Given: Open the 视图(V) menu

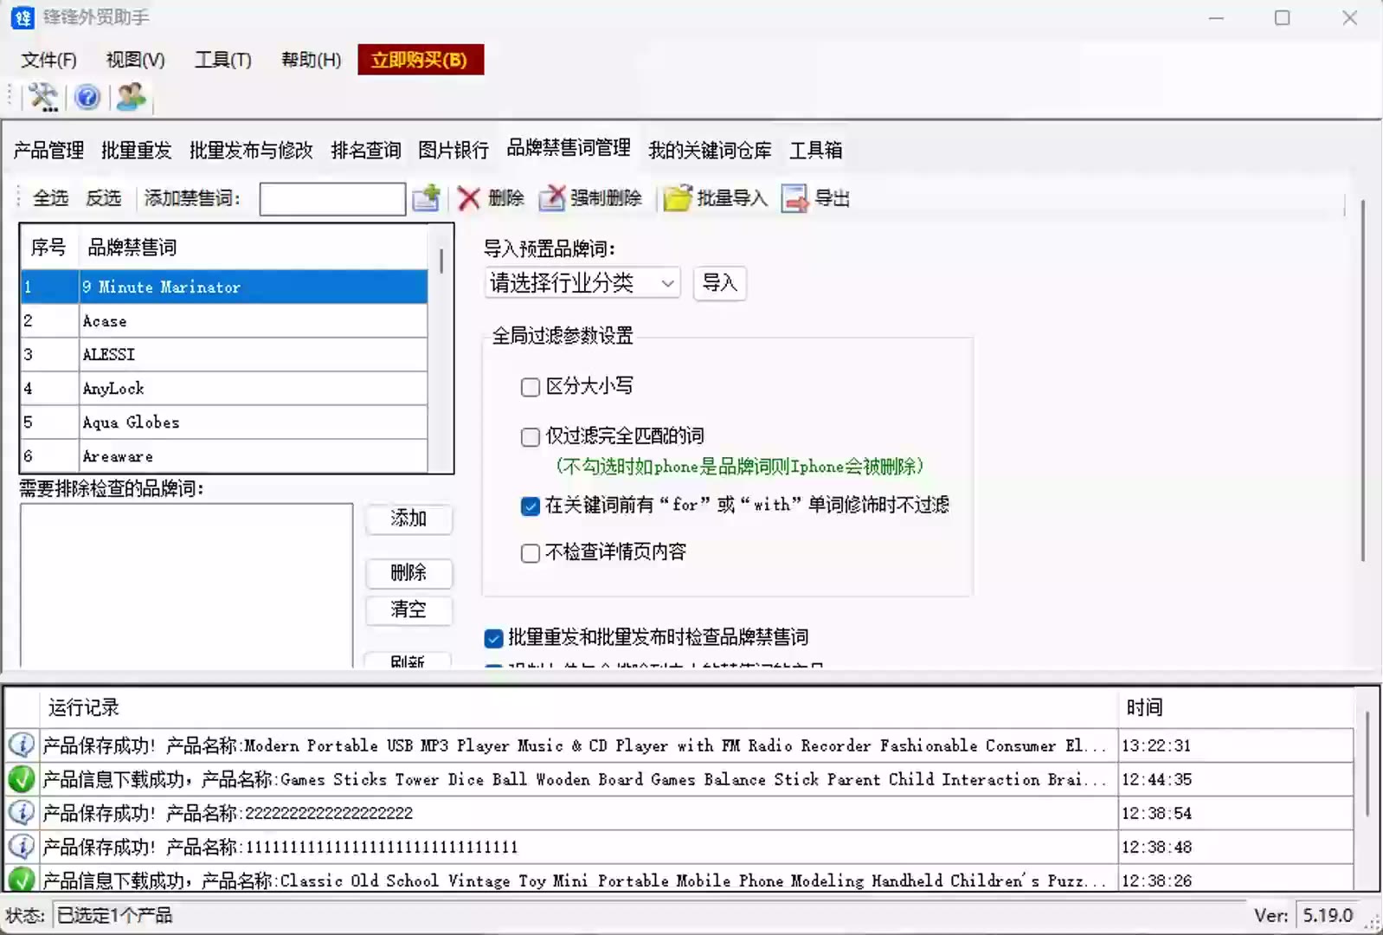Looking at the screenshot, I should click(x=135, y=60).
